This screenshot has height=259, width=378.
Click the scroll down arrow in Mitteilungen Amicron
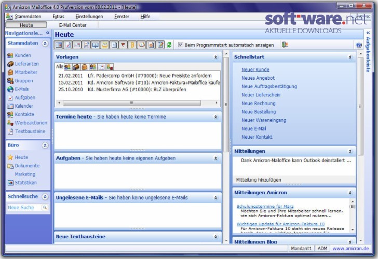coord(353,229)
